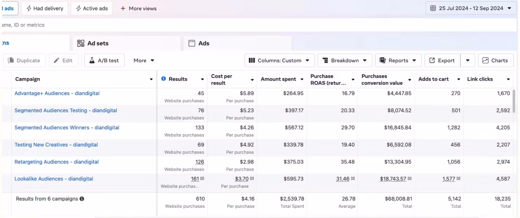Click the Export share icon
The width and height of the screenshot is (520, 218).
tap(432, 60)
